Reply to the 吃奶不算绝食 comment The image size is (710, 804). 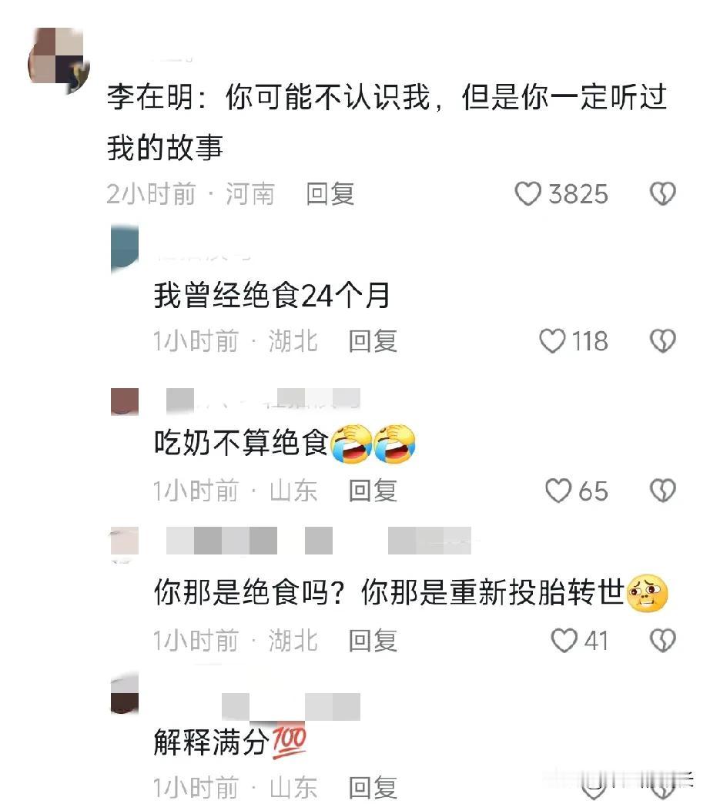(373, 491)
